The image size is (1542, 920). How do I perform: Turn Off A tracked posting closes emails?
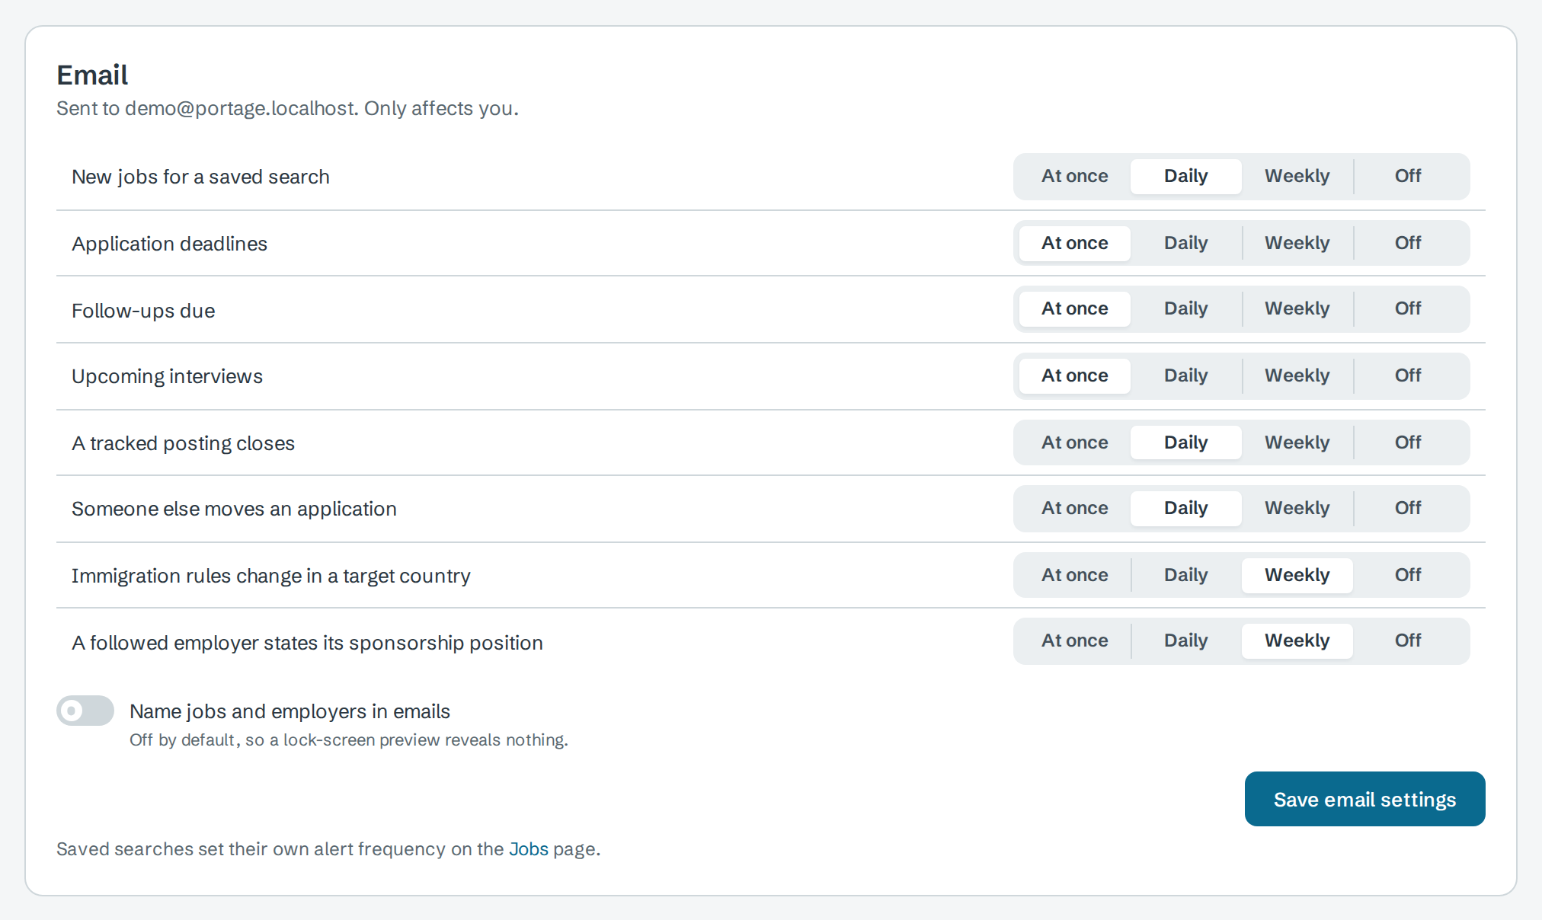click(x=1408, y=442)
